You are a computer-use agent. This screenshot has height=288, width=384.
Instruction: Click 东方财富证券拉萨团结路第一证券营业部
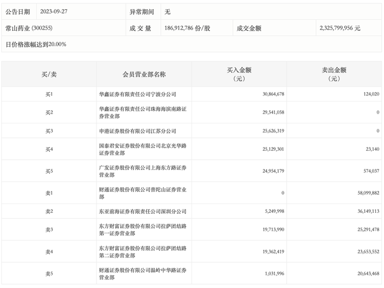143,230
